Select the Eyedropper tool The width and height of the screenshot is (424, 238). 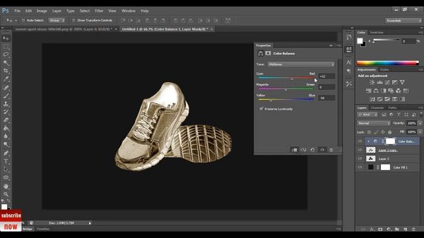(x=6, y=79)
